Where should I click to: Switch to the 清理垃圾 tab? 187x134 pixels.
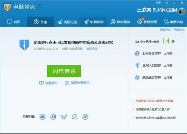(67, 22)
